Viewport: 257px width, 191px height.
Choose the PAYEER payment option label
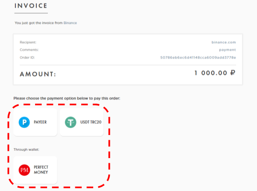(40, 122)
